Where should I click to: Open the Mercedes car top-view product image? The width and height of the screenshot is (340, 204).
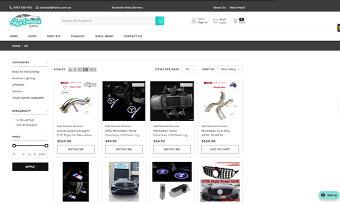tap(172, 101)
